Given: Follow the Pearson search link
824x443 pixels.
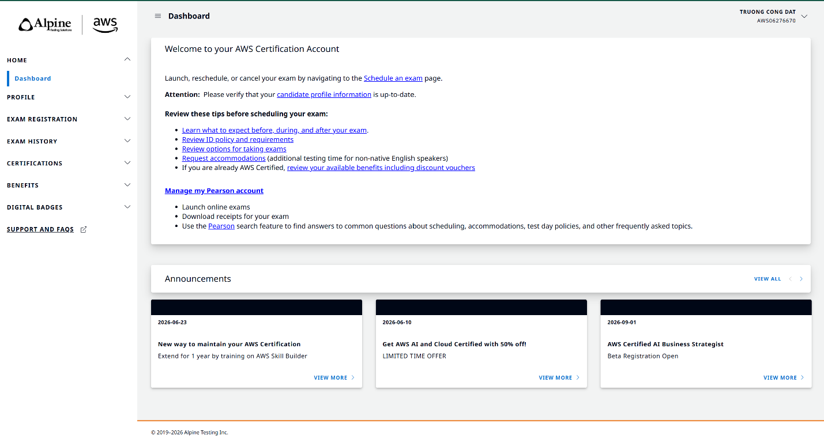Looking at the screenshot, I should (x=221, y=226).
